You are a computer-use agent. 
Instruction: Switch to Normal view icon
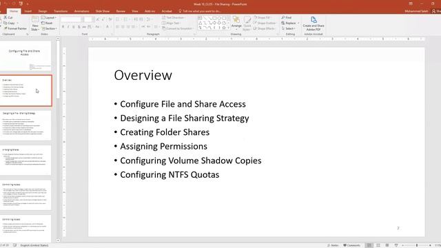click(x=369, y=245)
